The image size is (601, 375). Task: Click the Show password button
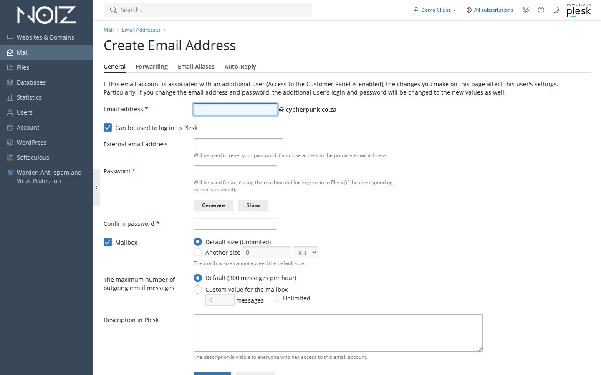click(253, 205)
